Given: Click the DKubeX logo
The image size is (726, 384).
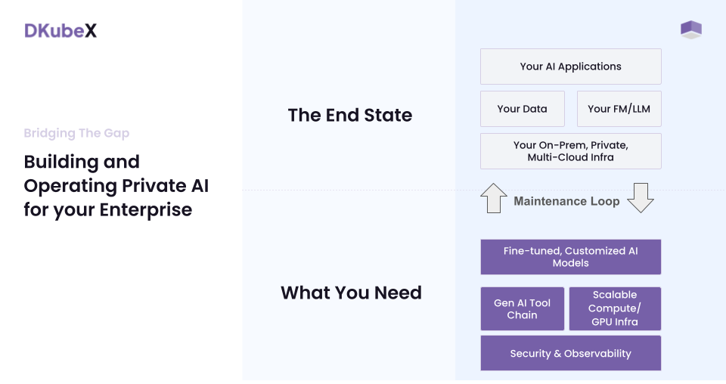Looking at the screenshot, I should pyautogui.click(x=60, y=31).
